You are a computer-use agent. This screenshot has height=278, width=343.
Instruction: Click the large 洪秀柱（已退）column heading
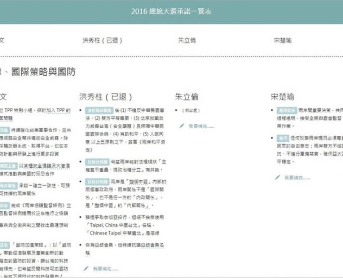(106, 97)
